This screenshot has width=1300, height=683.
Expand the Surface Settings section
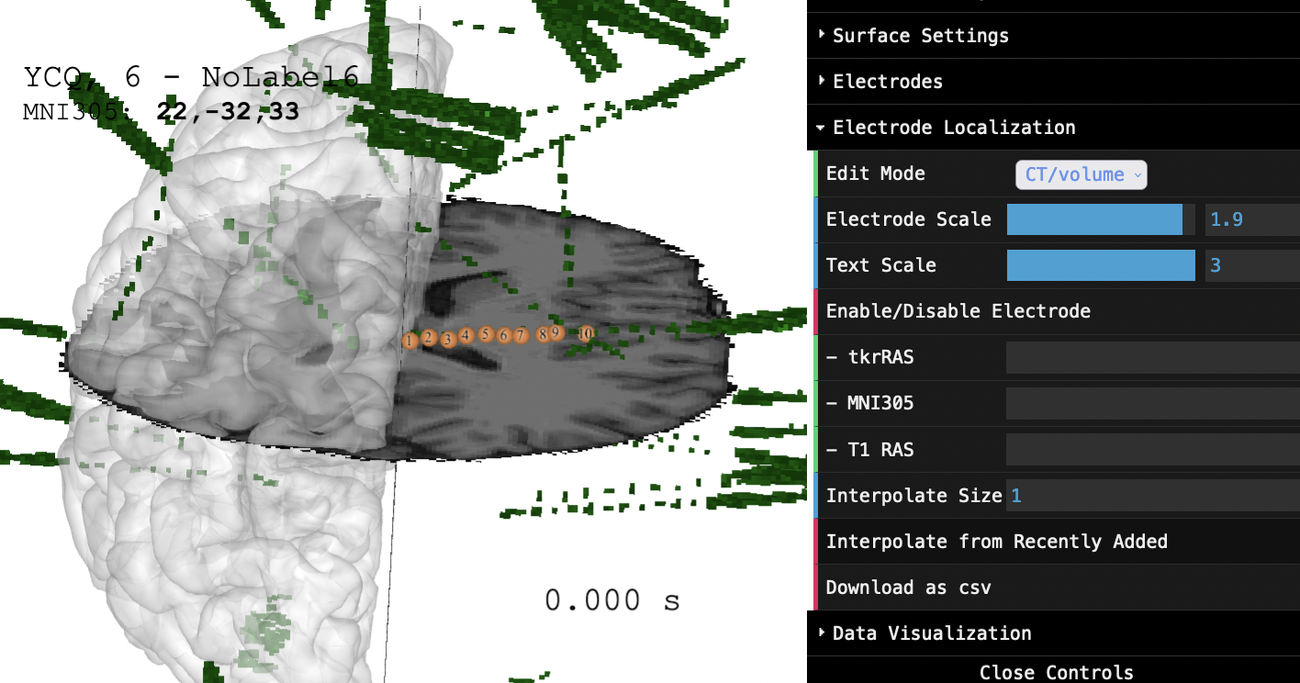point(920,36)
